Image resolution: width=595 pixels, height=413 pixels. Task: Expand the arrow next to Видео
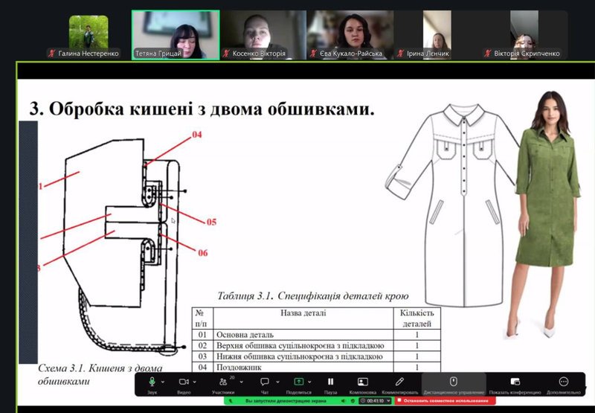pos(197,381)
